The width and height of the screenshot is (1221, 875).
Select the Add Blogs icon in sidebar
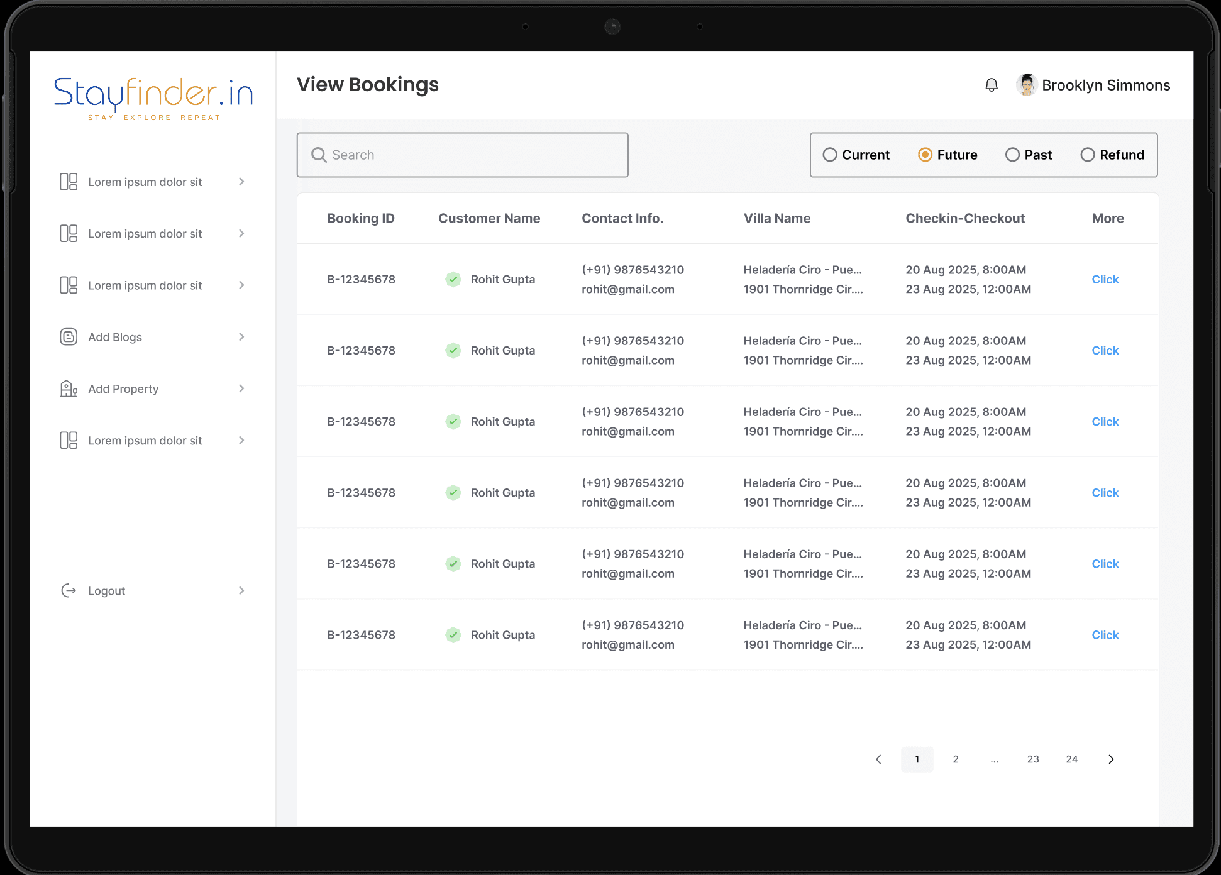(68, 337)
